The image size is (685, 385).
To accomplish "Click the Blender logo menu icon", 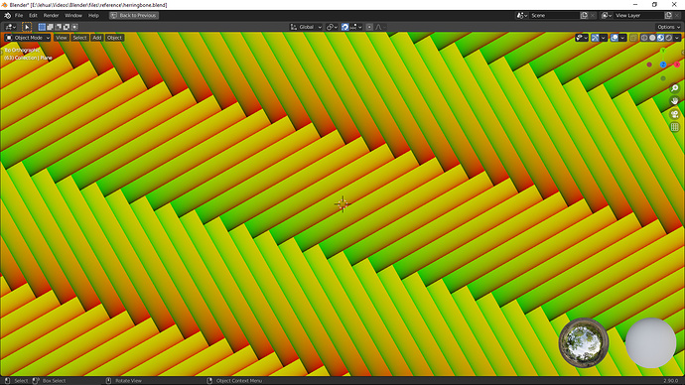I will [7, 15].
